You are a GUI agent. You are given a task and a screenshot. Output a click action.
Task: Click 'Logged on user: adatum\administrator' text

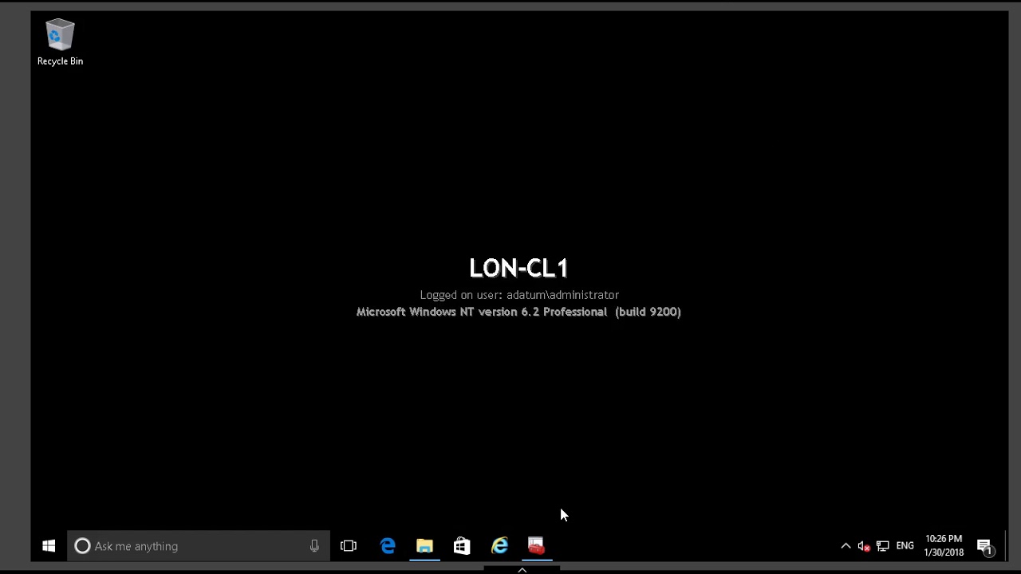click(x=519, y=295)
